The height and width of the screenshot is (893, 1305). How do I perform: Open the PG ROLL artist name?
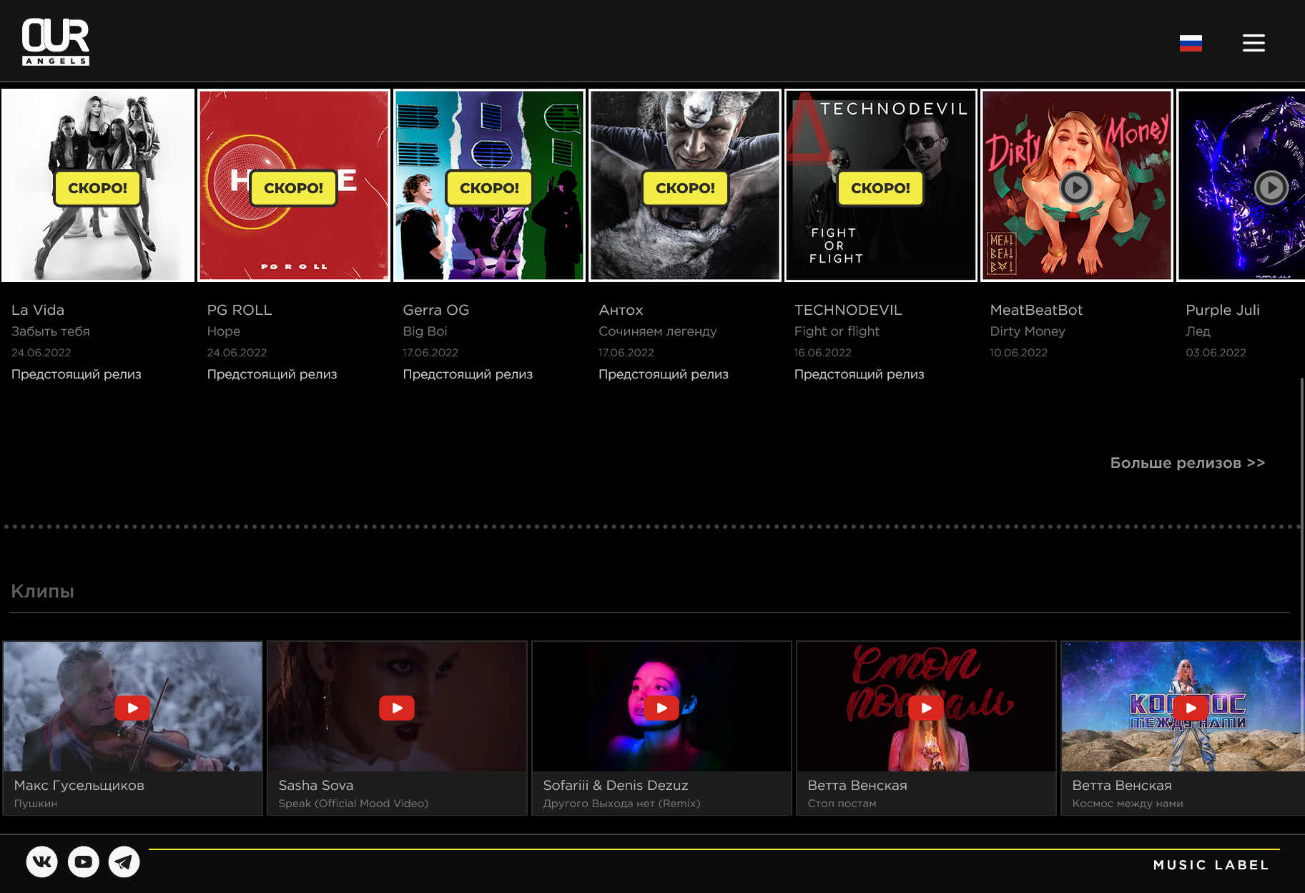[240, 310]
